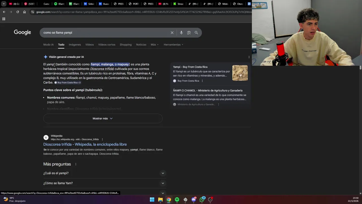Open AI overview three-dot options
This screenshot has width=362, height=204.
(x=249, y=57)
